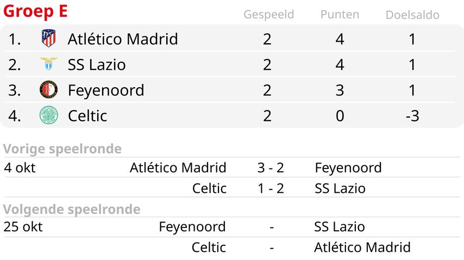464x260 pixels.
Task: Click the Gespeeld column header
Action: pos(269,15)
